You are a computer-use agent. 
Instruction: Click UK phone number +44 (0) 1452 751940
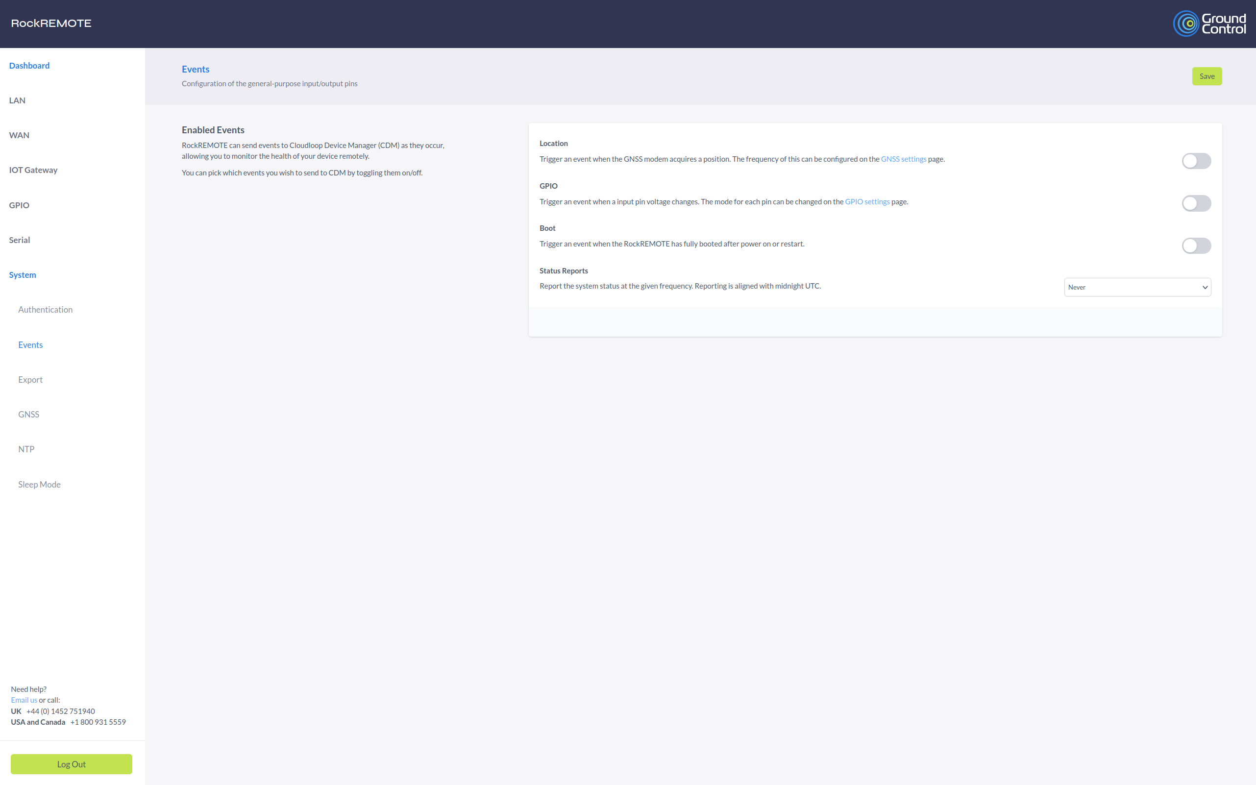tap(60, 711)
